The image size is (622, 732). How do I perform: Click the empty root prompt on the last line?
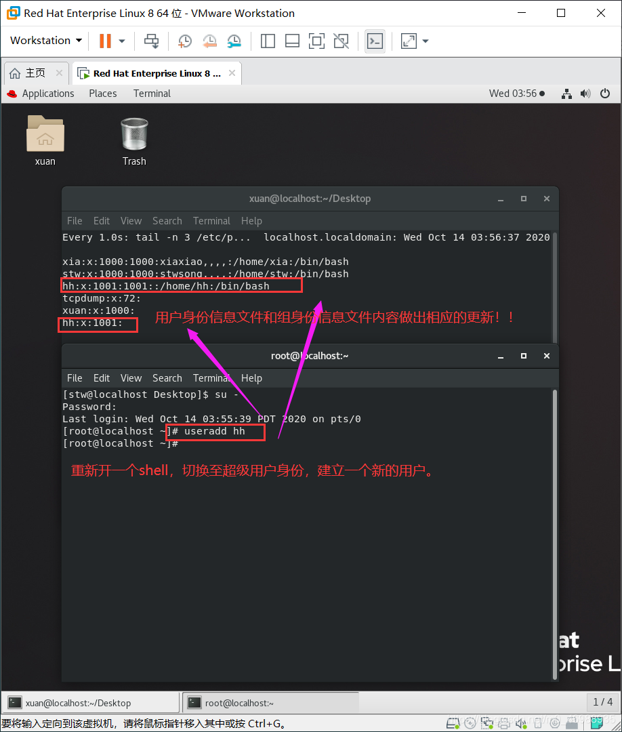pyautogui.click(x=121, y=443)
